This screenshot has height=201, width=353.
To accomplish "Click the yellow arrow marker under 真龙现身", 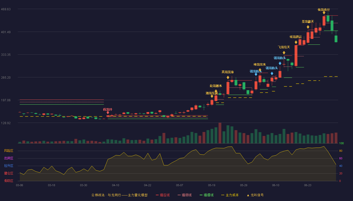I will (228, 78).
